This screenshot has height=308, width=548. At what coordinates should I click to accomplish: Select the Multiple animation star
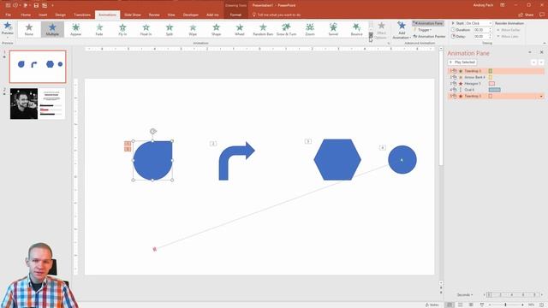tap(52, 29)
